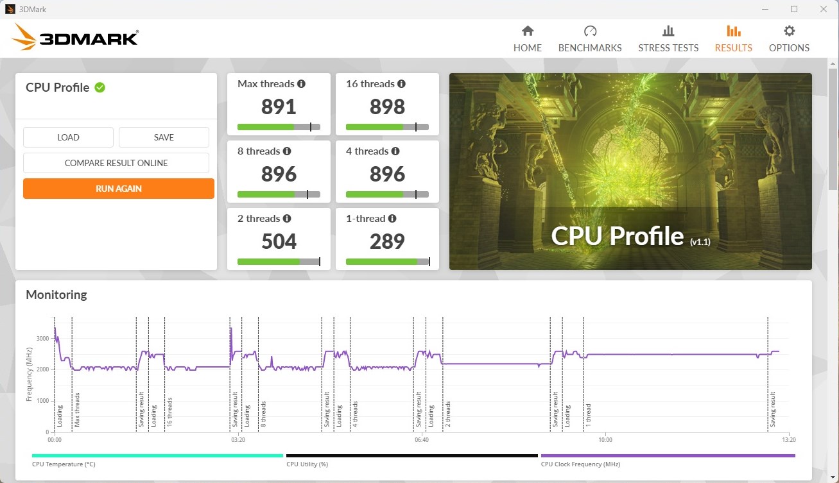Click the 'Max threads' chart marker label
This screenshot has width=839, height=483.
(77, 410)
